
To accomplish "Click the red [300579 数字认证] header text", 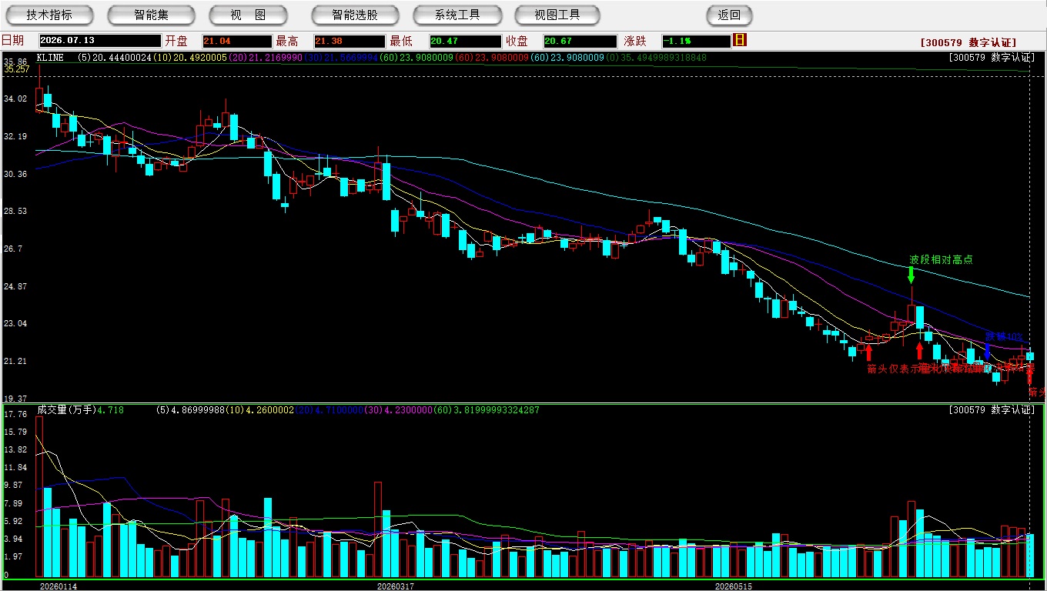I will (x=968, y=43).
